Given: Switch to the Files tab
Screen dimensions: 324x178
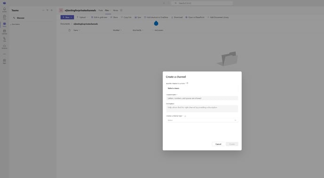Looking at the screenshot, I should pos(107,10).
